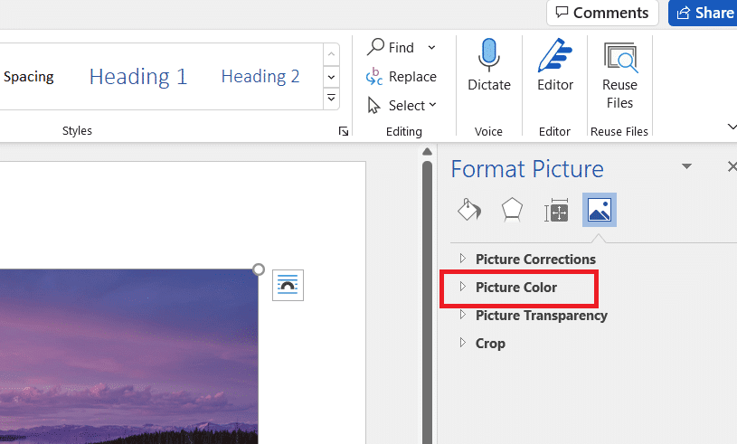Open the Select dropdown menu
The height and width of the screenshot is (444, 737).
pos(402,106)
